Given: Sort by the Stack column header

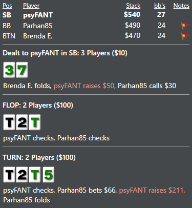Looking at the screenshot, I should coord(133,6).
